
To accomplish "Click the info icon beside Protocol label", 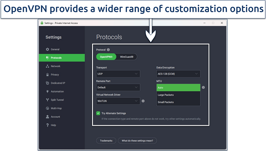I will coord(108,50).
